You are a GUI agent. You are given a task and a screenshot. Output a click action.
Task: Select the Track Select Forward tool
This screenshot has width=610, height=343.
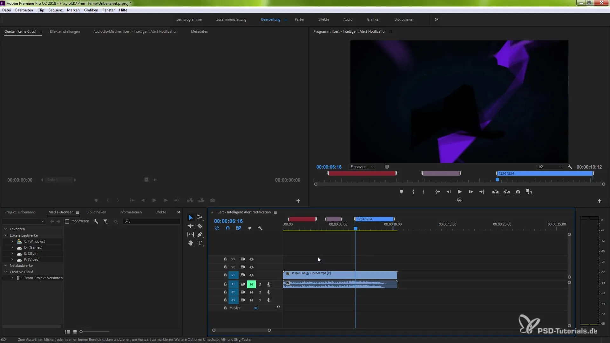pyautogui.click(x=200, y=218)
